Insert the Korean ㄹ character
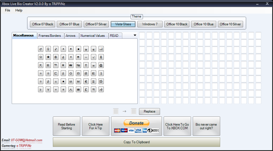 coord(86,73)
